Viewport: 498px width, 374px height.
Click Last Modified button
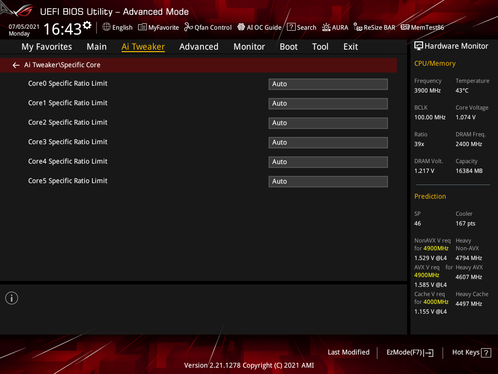[x=348, y=353]
